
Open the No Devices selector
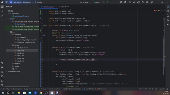tap(85, 2)
